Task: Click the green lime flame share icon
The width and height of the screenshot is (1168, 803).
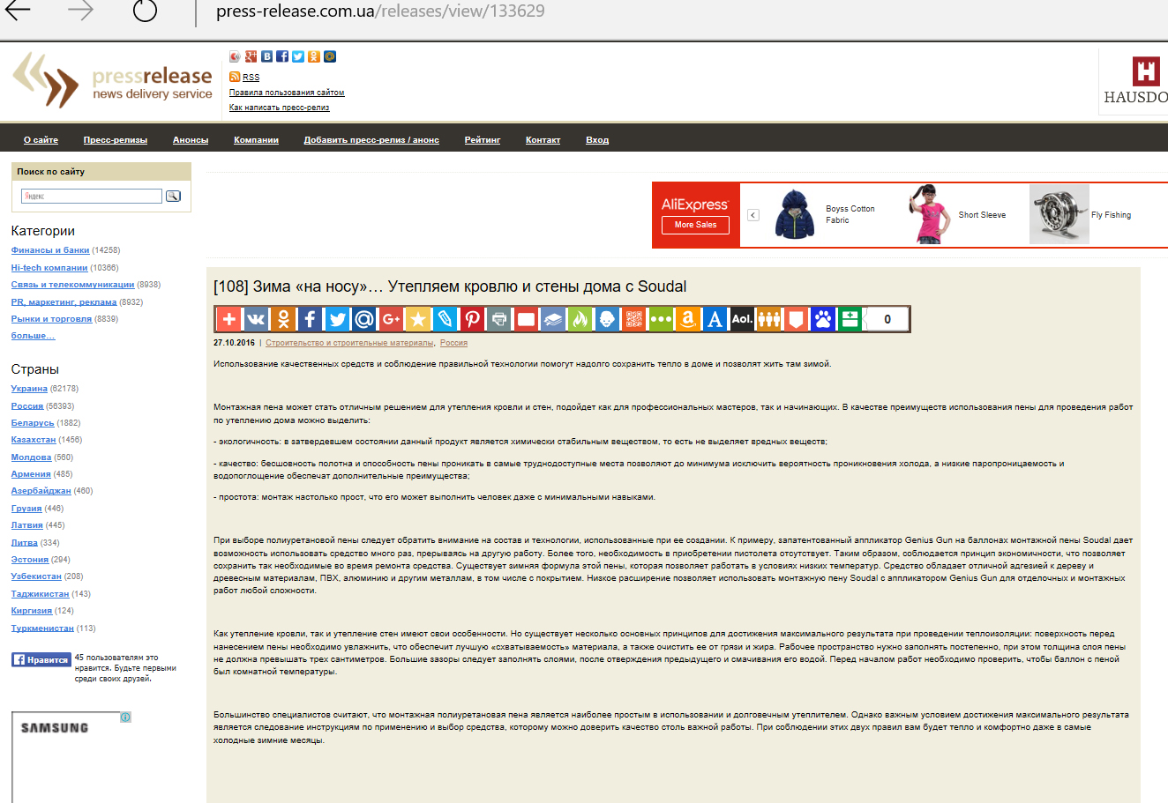Action: coord(580,319)
